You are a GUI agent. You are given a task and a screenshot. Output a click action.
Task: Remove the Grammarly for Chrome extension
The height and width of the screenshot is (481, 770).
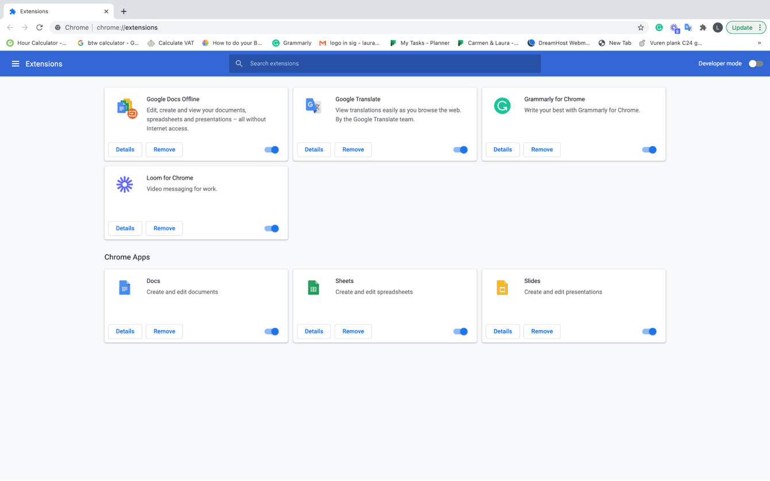[x=542, y=150]
